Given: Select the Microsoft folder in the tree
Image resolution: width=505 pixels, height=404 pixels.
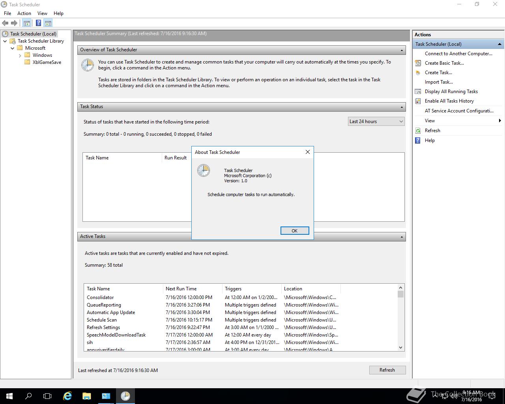Looking at the screenshot, I should [x=35, y=48].
